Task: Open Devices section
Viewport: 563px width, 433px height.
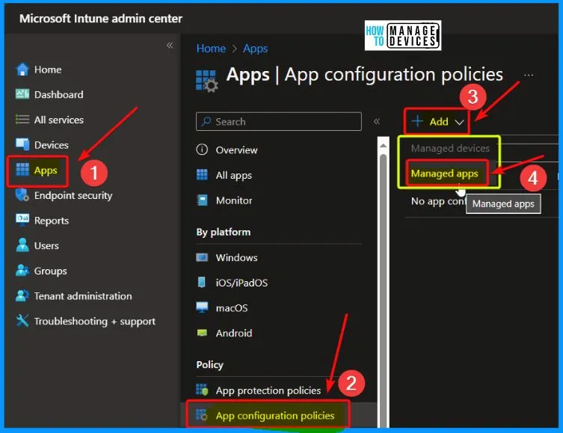Action: [52, 144]
